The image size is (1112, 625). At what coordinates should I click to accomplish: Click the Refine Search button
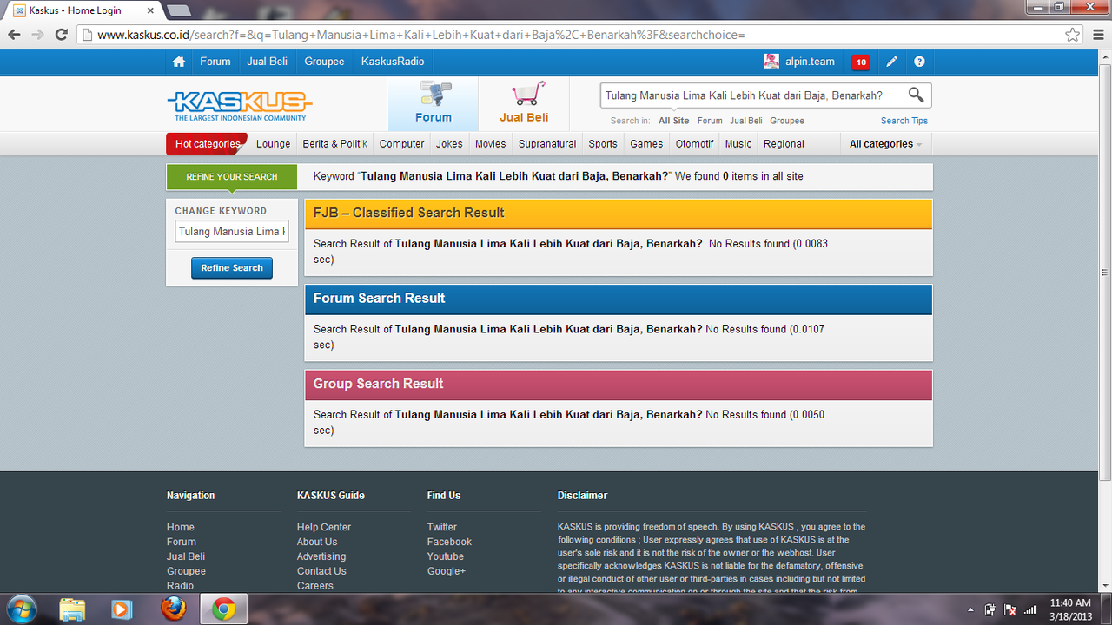(232, 268)
